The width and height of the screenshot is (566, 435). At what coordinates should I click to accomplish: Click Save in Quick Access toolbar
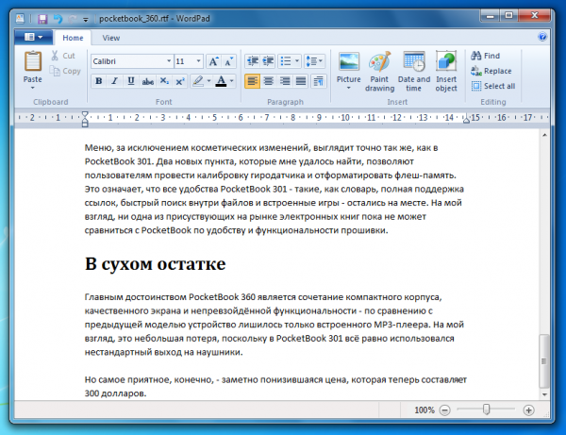pyautogui.click(x=42, y=19)
